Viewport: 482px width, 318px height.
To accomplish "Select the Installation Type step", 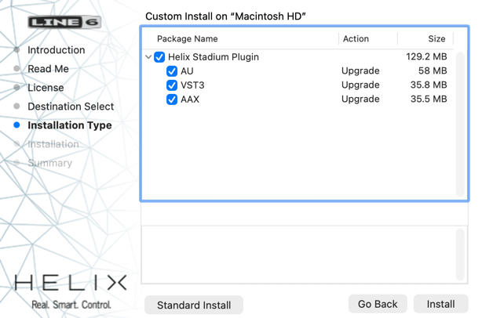I will click(x=70, y=125).
